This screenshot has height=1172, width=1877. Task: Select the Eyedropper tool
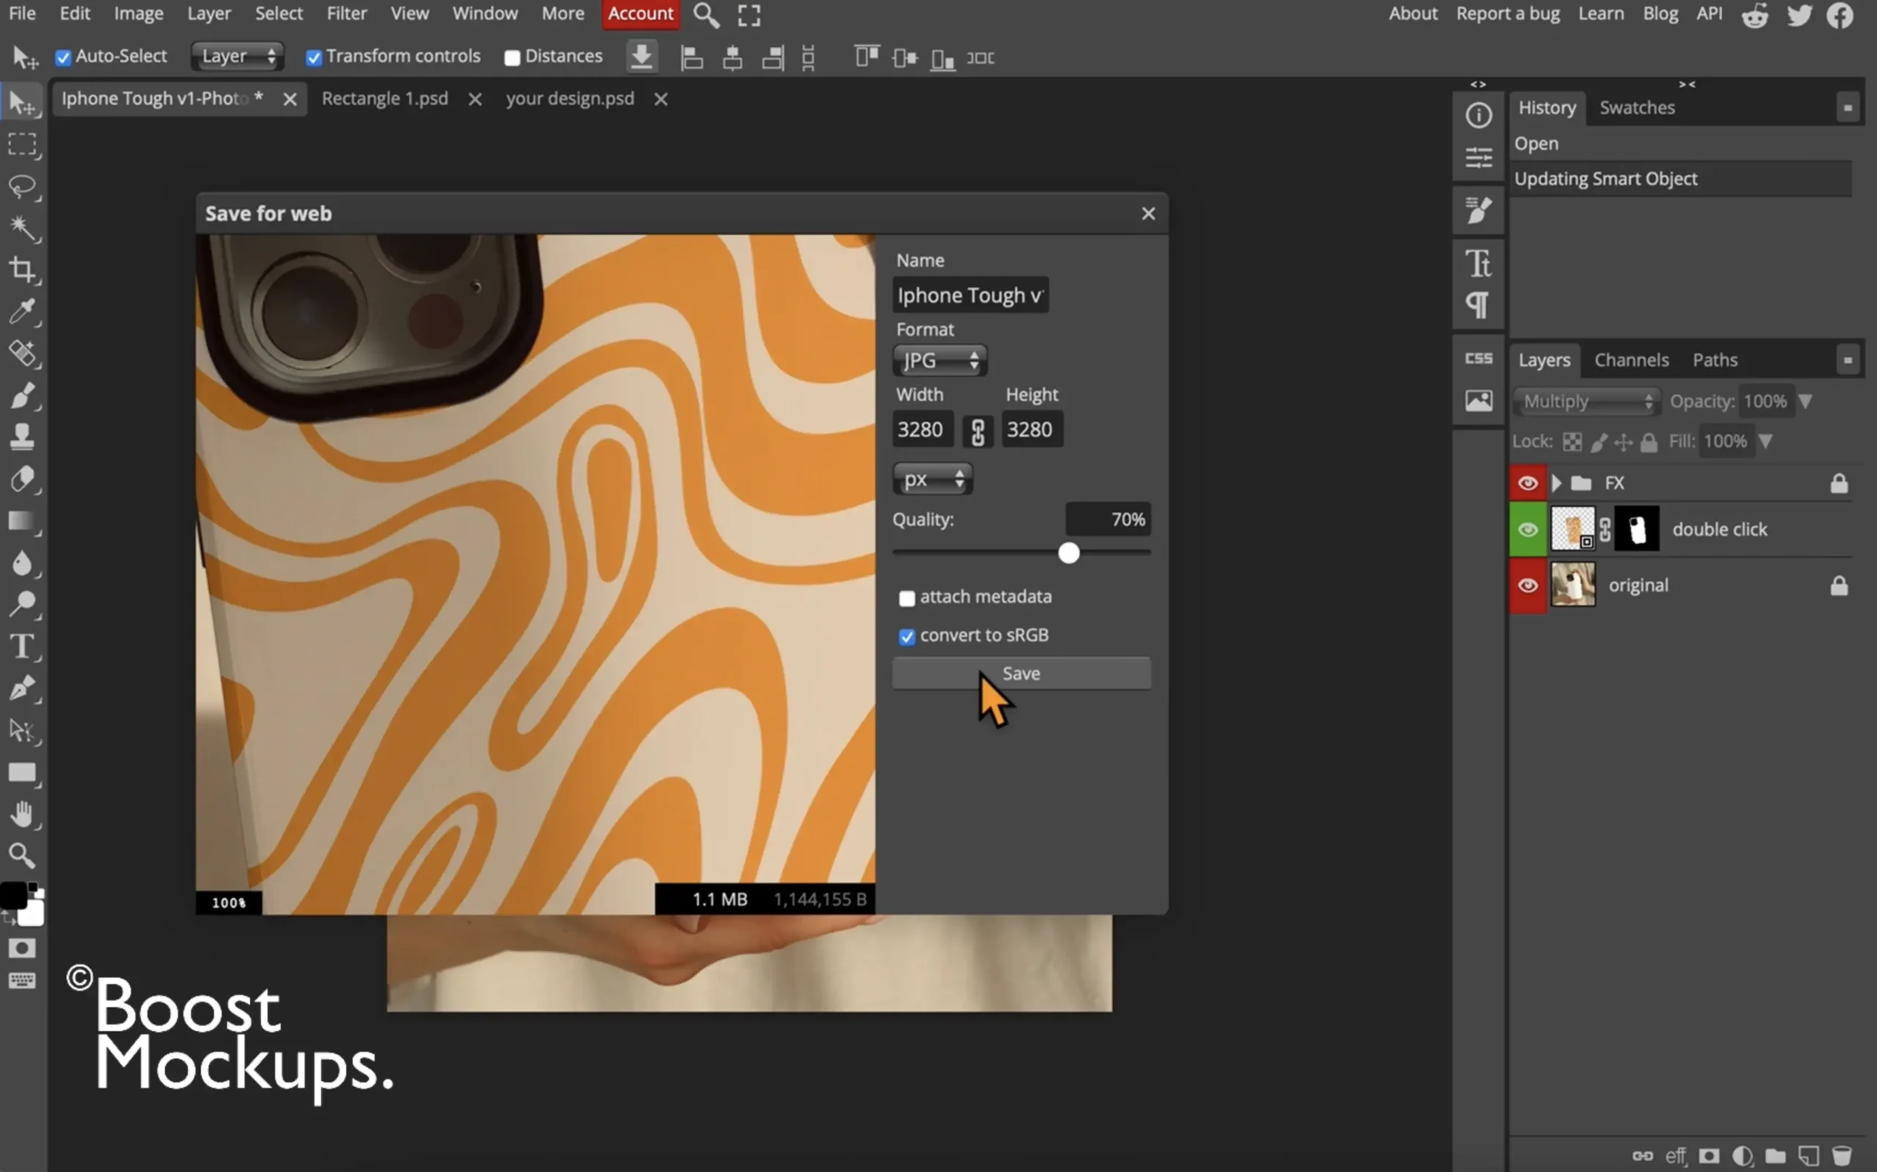tap(23, 312)
